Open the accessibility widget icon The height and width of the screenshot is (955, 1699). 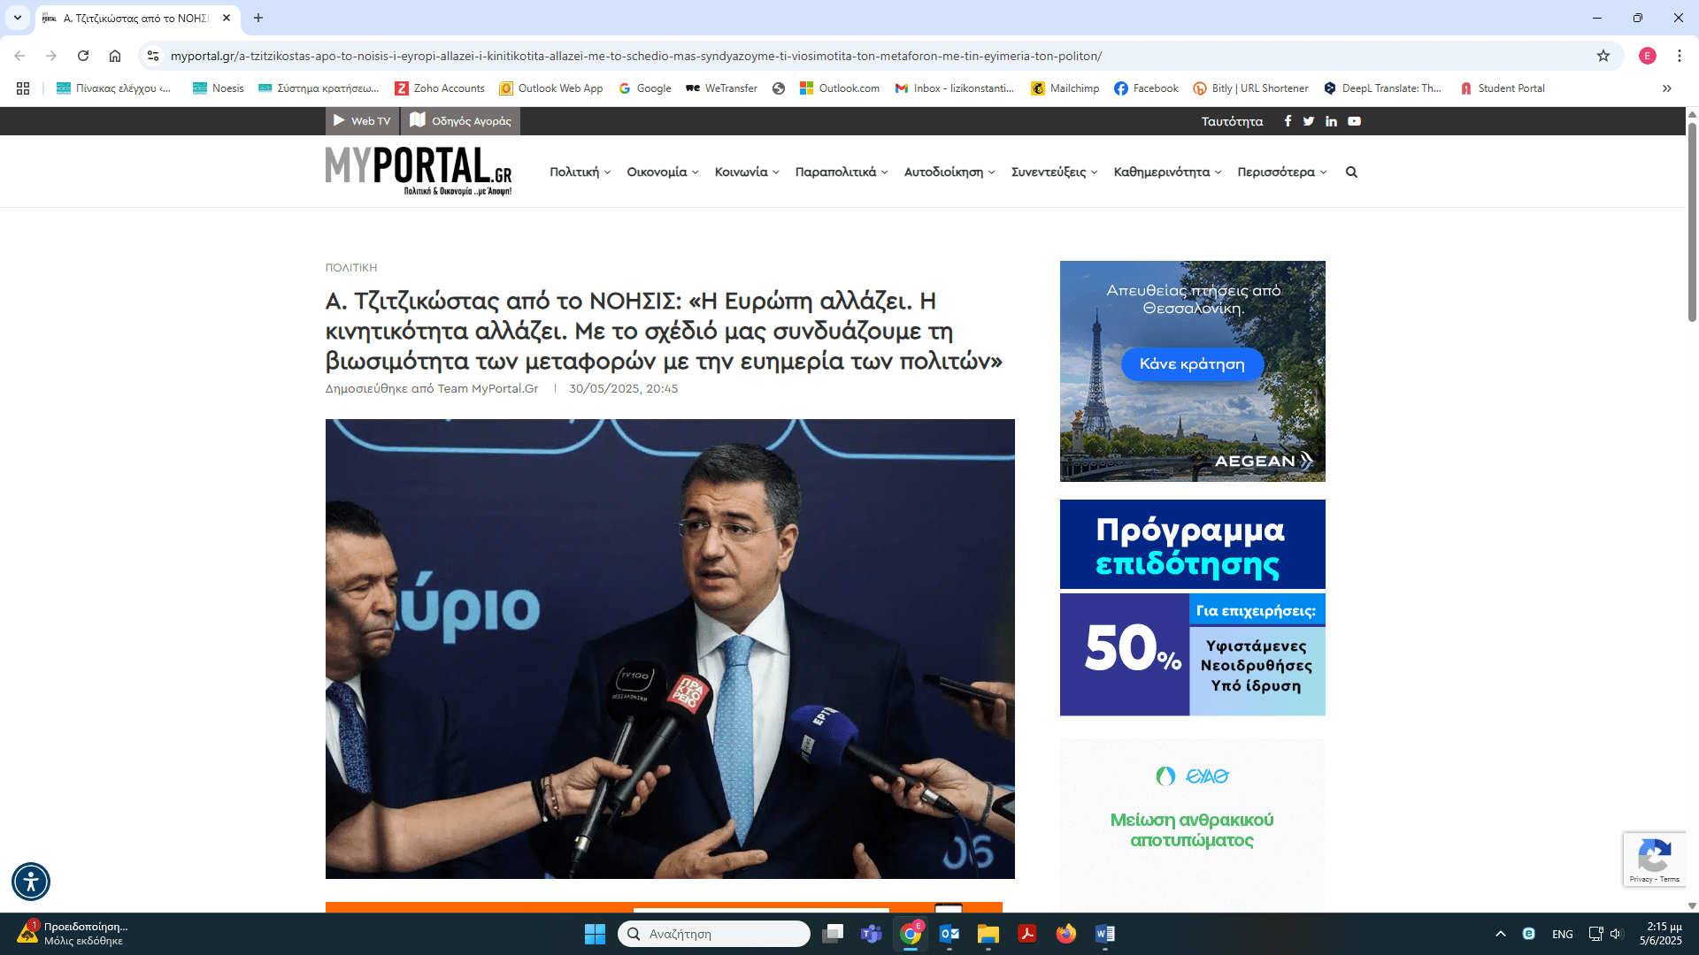[31, 881]
